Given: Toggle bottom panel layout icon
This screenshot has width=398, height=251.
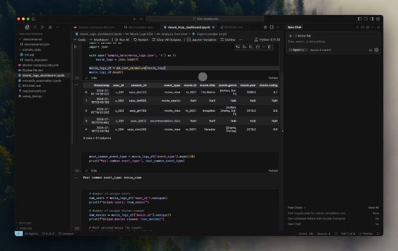Looking at the screenshot, I should click(365, 19).
